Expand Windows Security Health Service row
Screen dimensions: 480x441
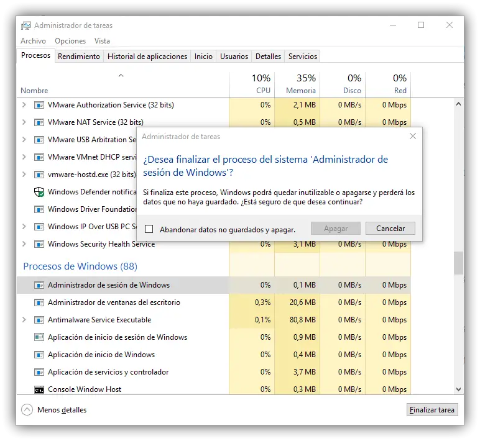point(24,244)
